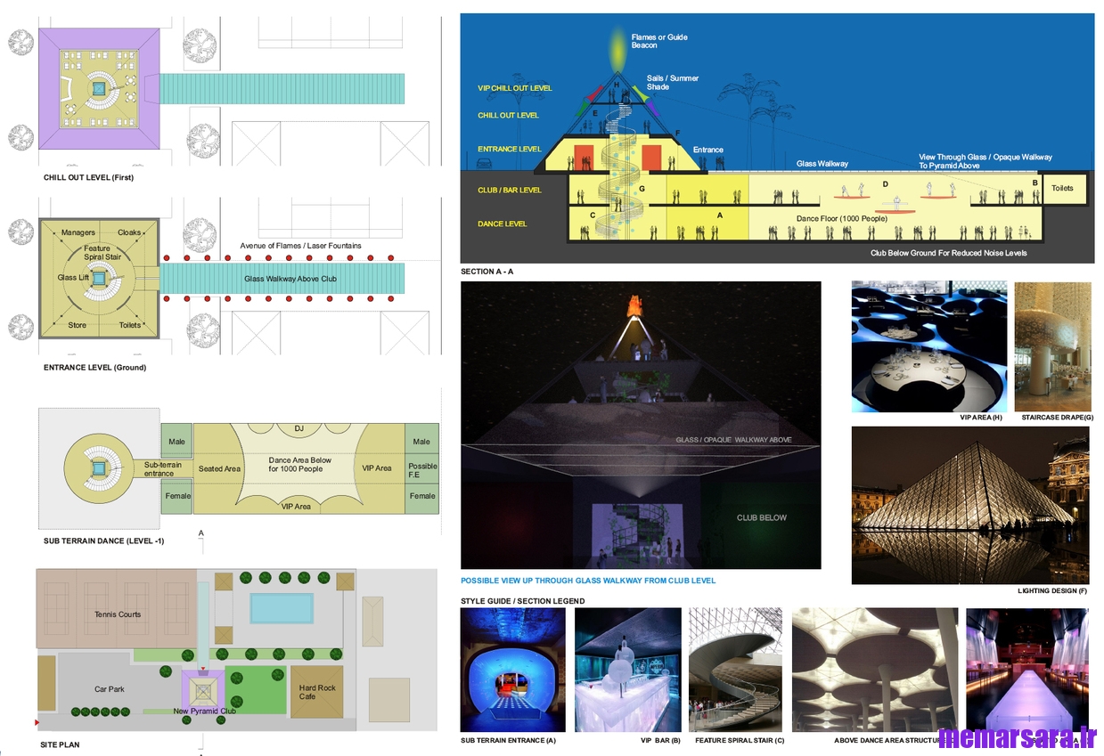Open the Sub Terrain Entrance (A) image

tap(512, 670)
